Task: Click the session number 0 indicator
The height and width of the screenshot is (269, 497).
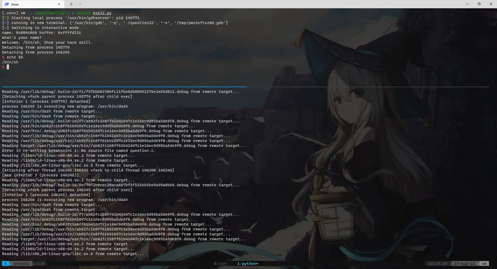Action: point(5,264)
